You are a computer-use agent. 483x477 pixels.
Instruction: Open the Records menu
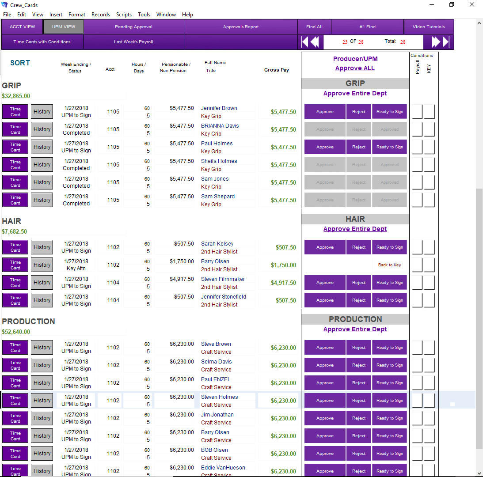pos(101,15)
